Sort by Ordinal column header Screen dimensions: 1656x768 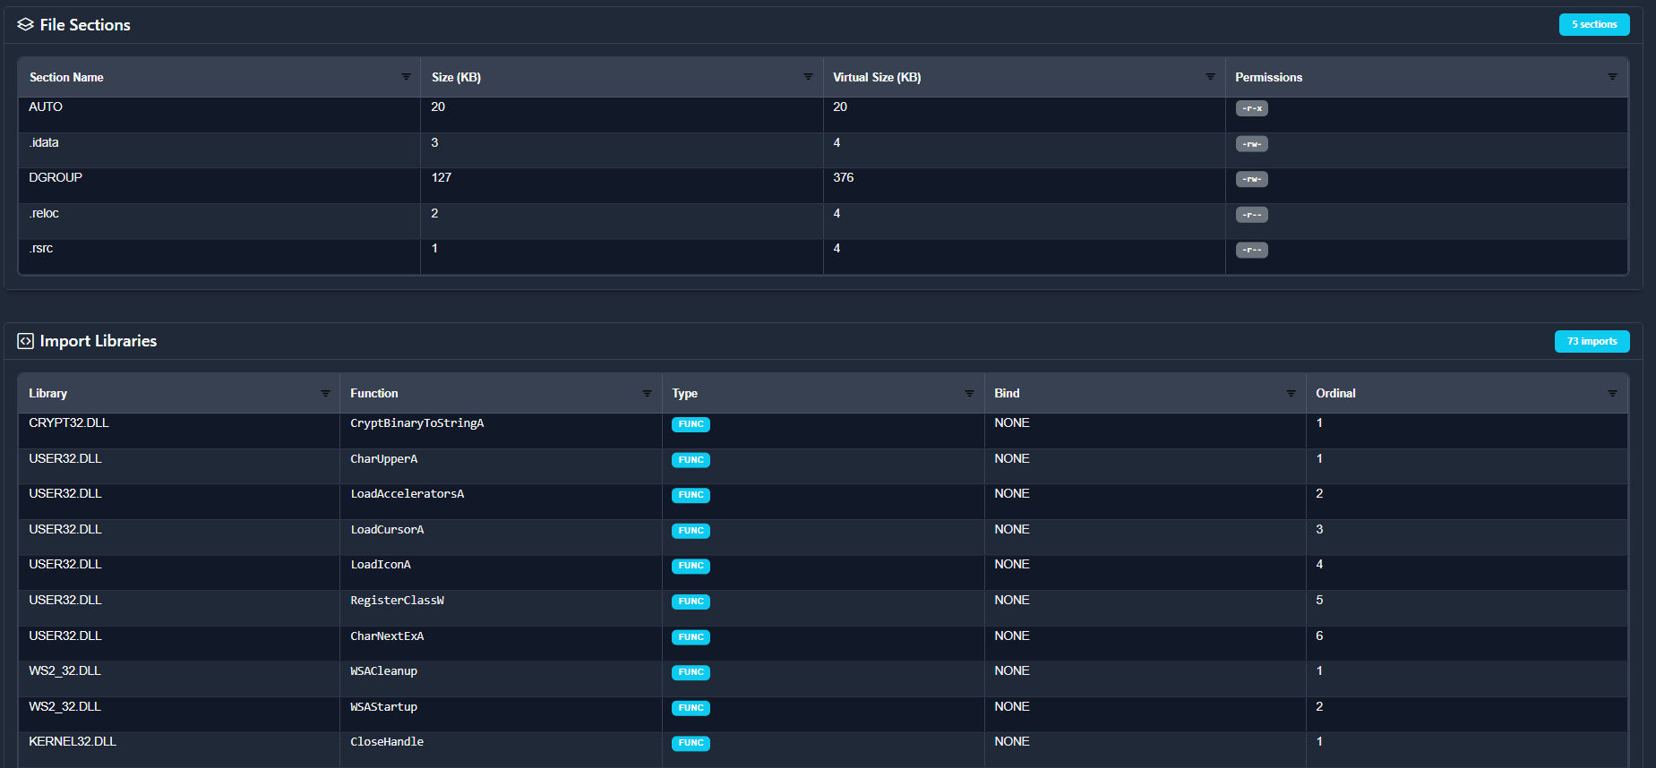tap(1335, 394)
